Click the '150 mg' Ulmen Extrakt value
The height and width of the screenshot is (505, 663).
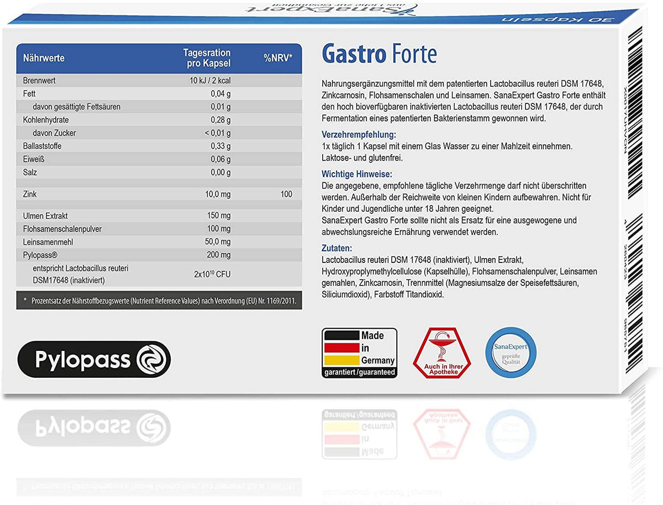click(219, 216)
